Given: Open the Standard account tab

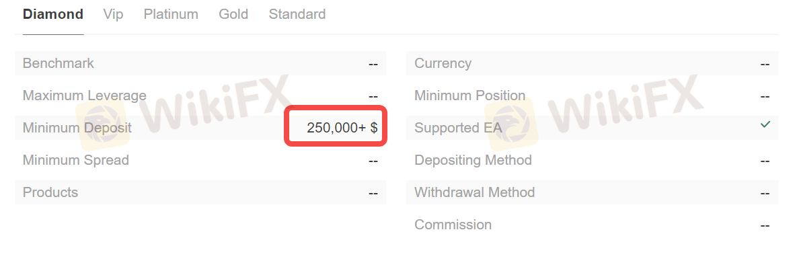Looking at the screenshot, I should tap(297, 14).
